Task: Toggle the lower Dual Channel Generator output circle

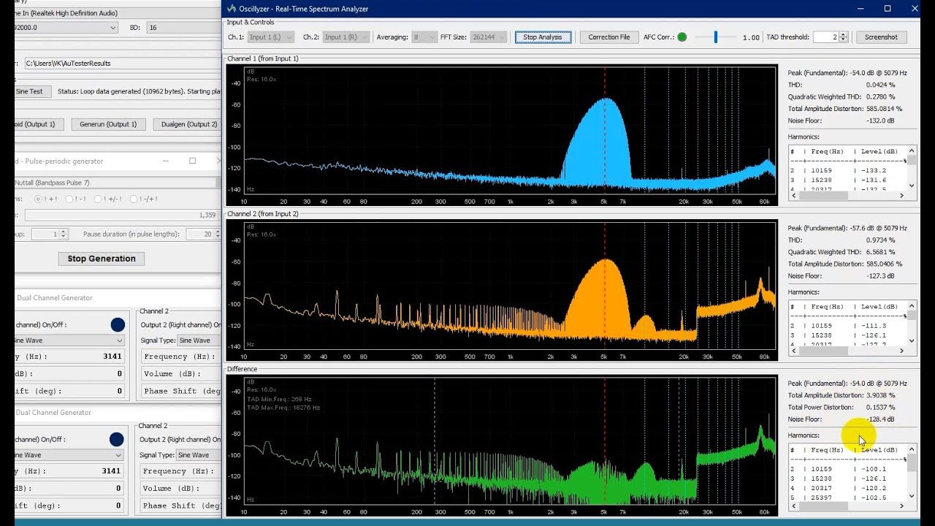Action: coord(116,439)
